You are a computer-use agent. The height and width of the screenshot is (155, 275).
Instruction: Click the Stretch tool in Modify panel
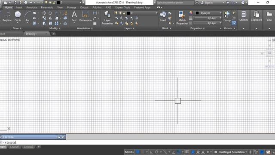(44, 23)
